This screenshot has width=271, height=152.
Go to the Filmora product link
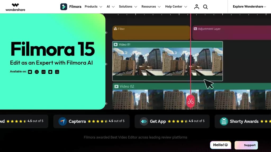(x=75, y=7)
